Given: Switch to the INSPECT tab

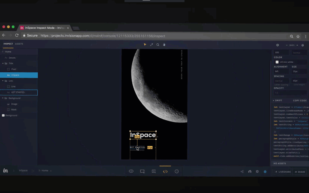Looking at the screenshot, I should point(8,44).
